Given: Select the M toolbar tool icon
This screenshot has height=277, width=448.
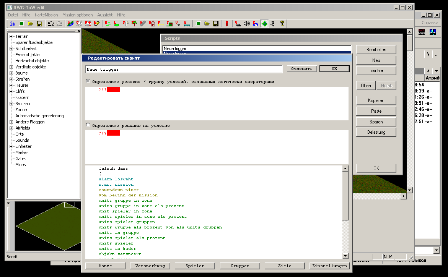Looking at the screenshot, I should (108, 24).
